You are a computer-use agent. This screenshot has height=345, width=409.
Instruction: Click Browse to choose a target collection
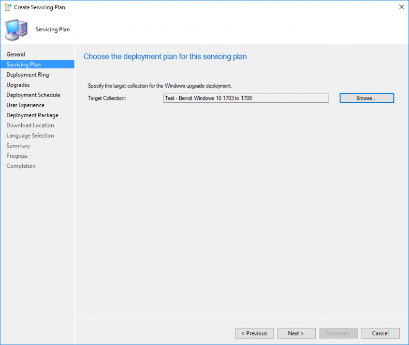tap(366, 98)
